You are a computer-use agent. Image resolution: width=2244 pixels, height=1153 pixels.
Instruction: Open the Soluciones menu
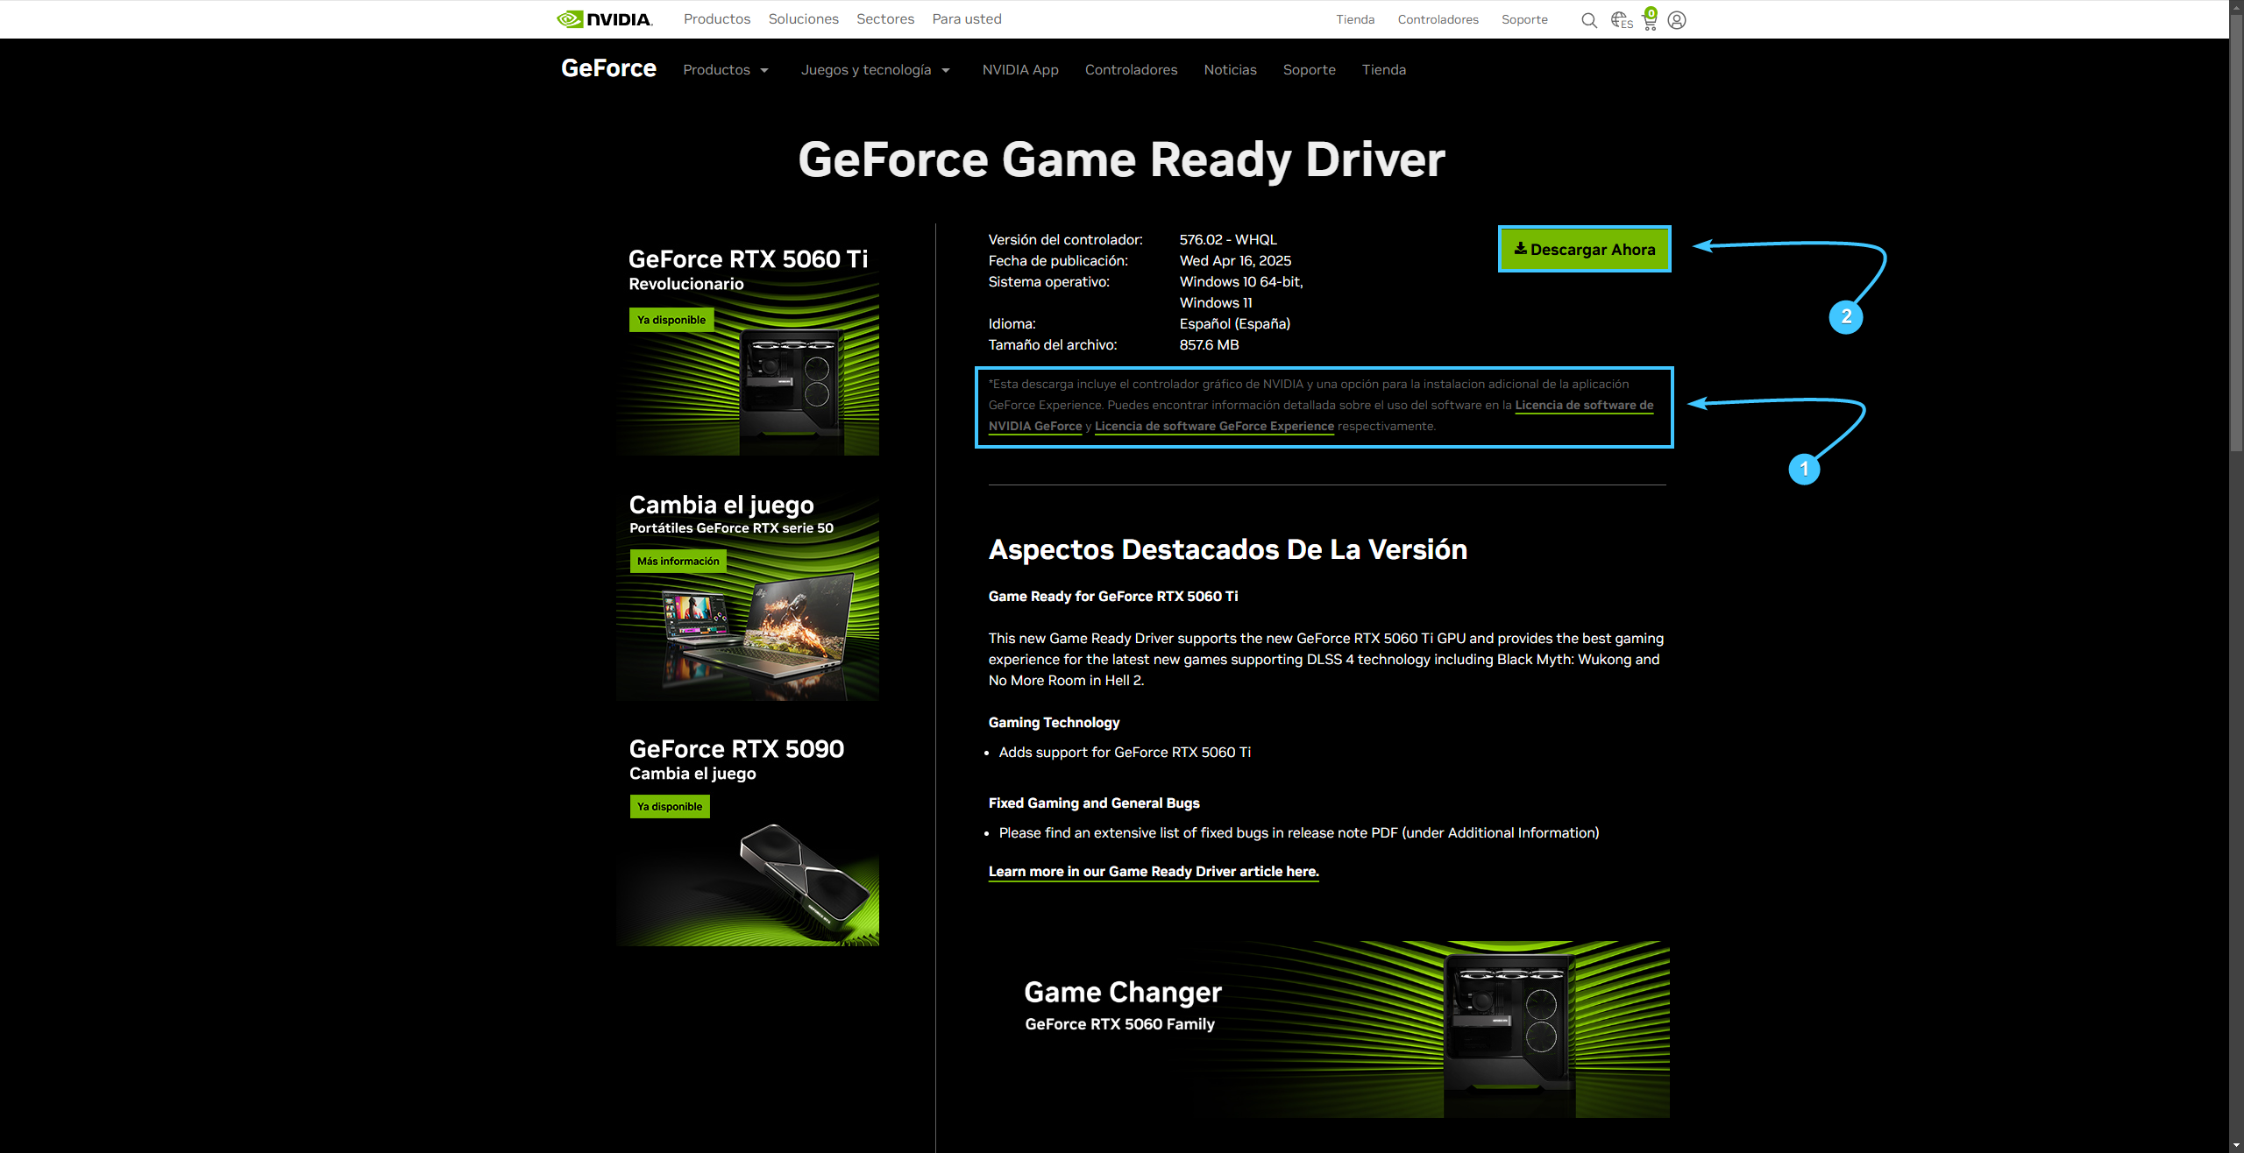[803, 19]
